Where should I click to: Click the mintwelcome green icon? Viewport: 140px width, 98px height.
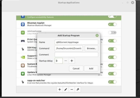pos(23,32)
